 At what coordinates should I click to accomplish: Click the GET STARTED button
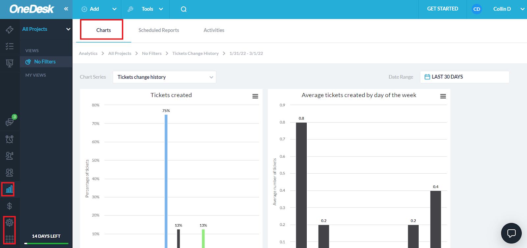[x=442, y=9]
